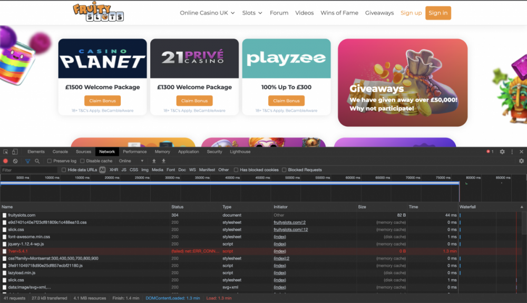527x303 pixels.
Task: Filter requests by CSS
Action: [x=134, y=170]
